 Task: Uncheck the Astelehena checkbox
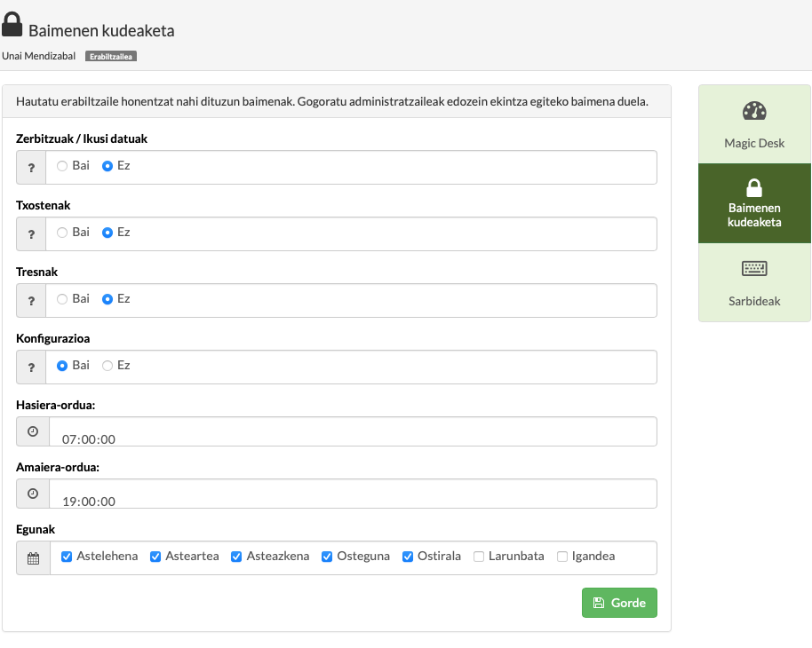(67, 557)
